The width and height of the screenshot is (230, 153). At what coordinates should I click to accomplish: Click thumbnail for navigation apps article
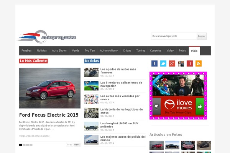pyautogui.click(x=91, y=86)
